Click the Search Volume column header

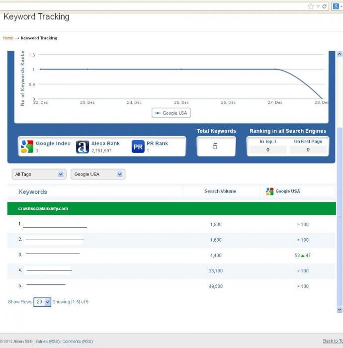(x=220, y=191)
